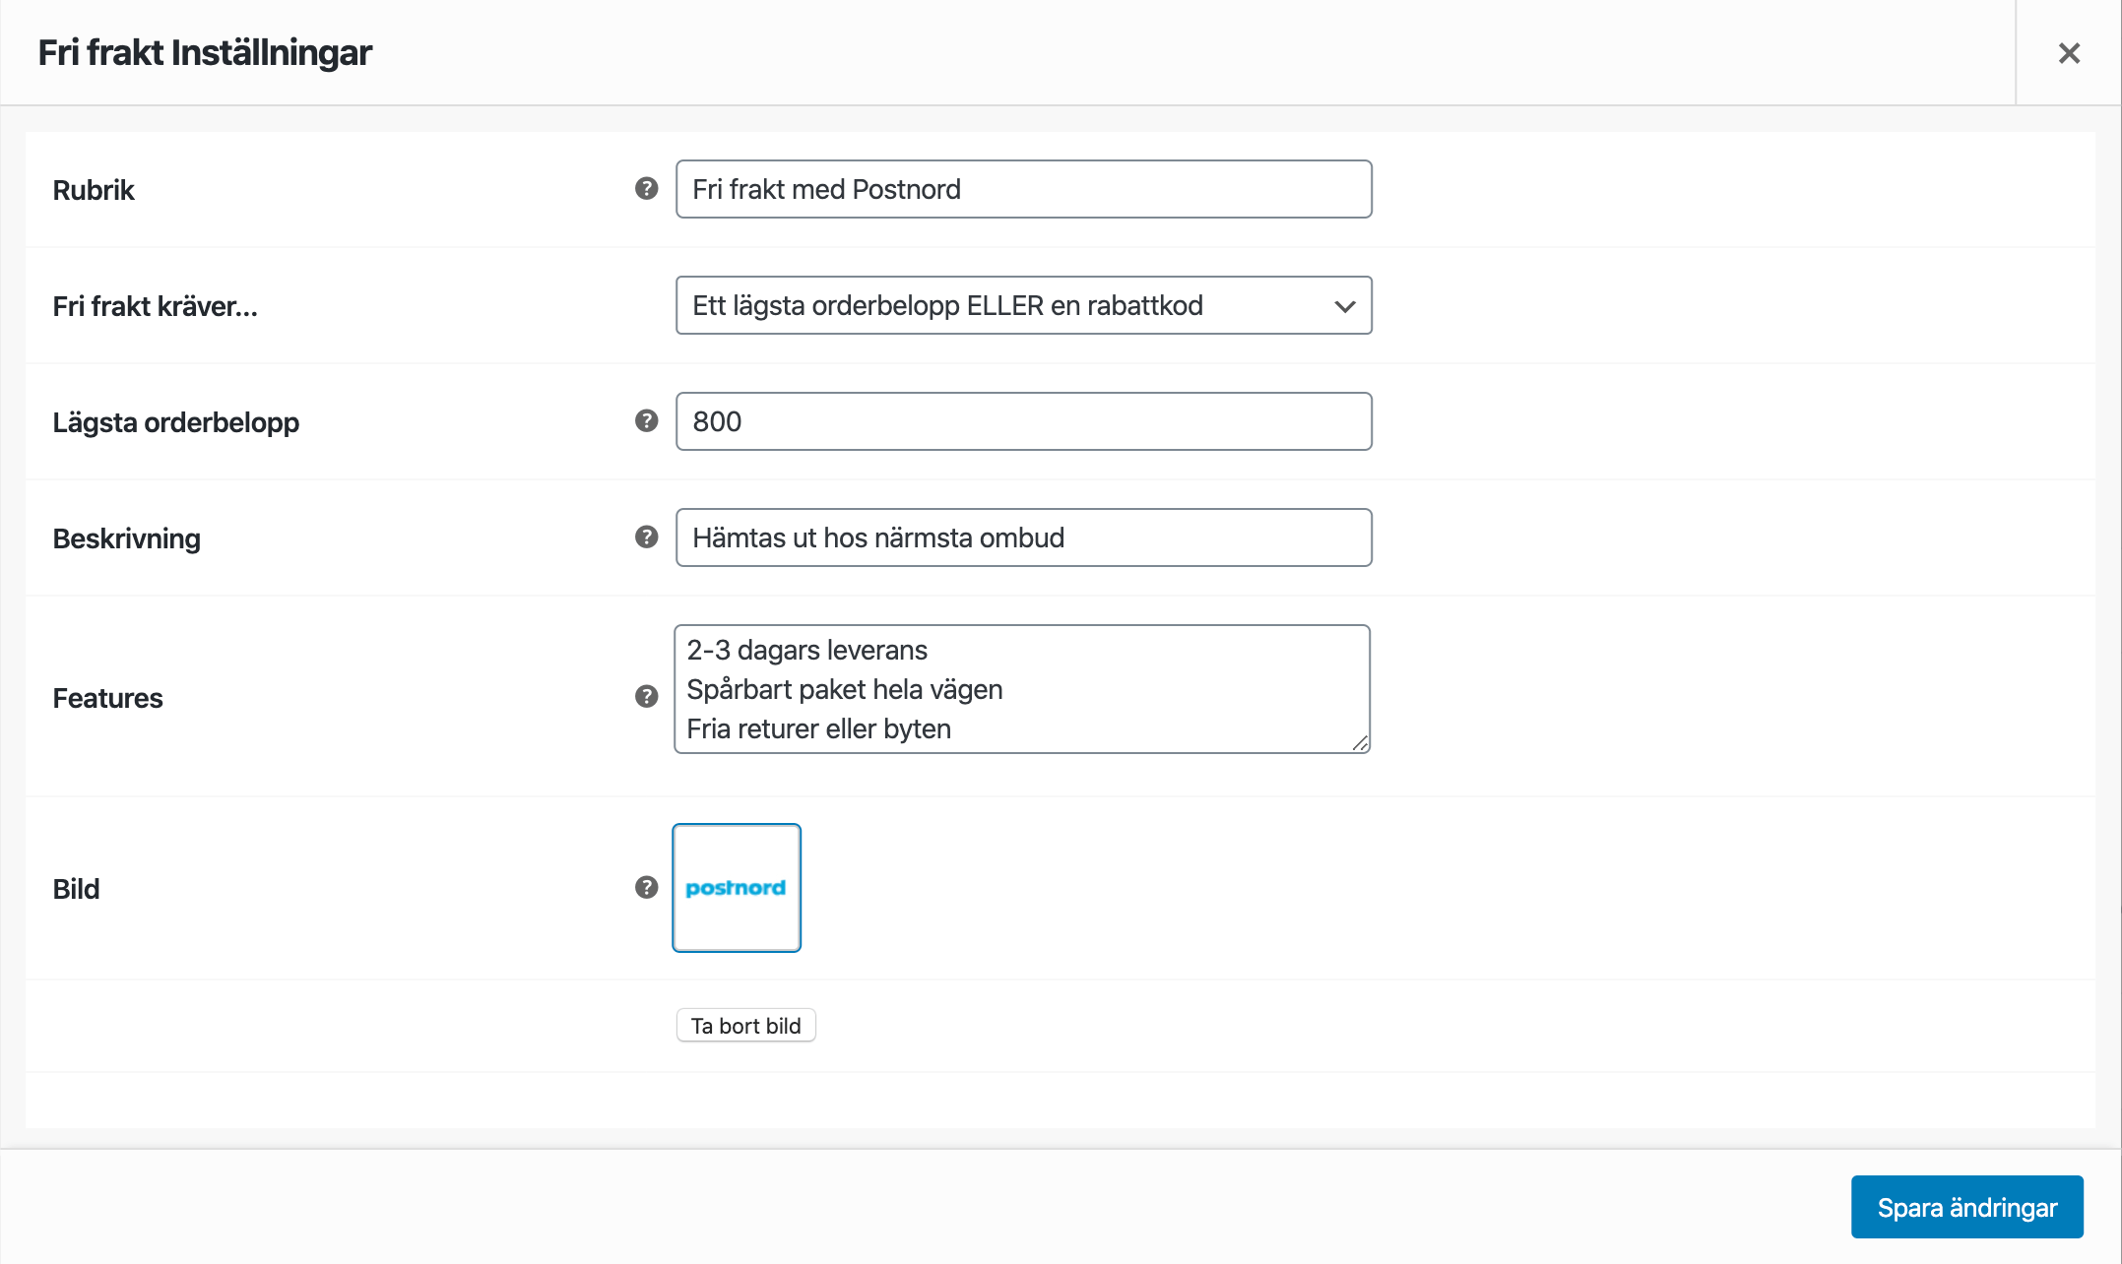
Task: Click the Features textarea resize handle
Action: 1360,743
